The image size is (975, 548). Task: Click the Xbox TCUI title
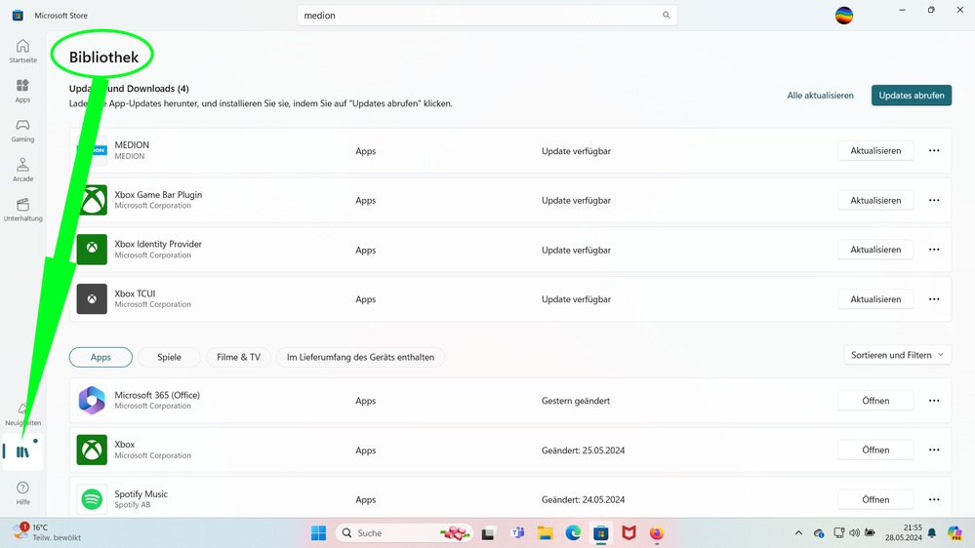pyautogui.click(x=135, y=294)
